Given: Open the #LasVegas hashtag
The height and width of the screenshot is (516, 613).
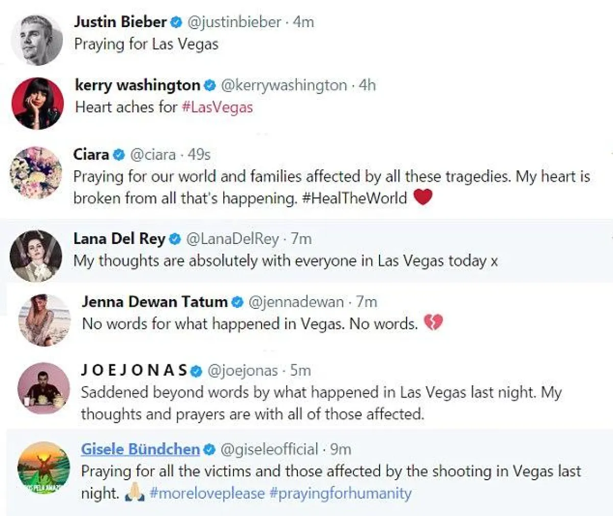Looking at the screenshot, I should [217, 107].
